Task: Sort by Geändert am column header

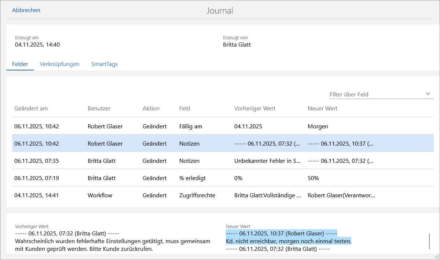Action: (31, 109)
